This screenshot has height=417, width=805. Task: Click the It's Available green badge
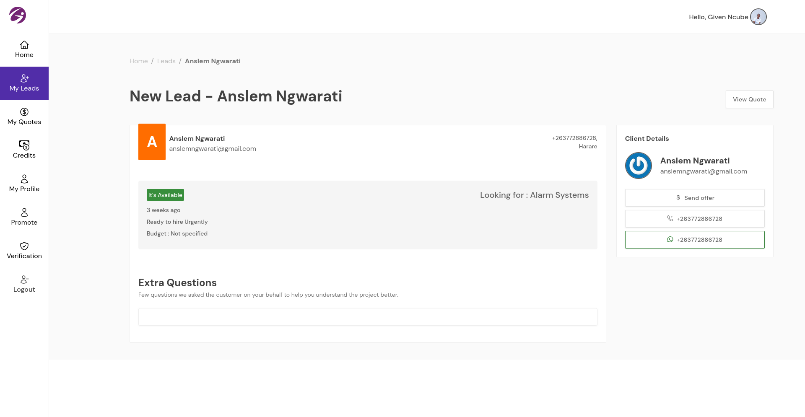click(165, 195)
